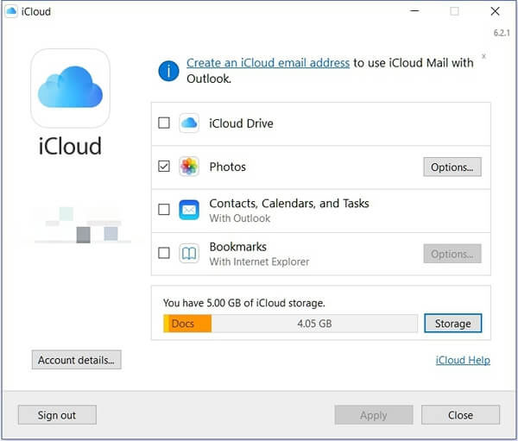Enable the Bookmarks checkbox
Image resolution: width=518 pixels, height=441 pixels.
point(164,253)
